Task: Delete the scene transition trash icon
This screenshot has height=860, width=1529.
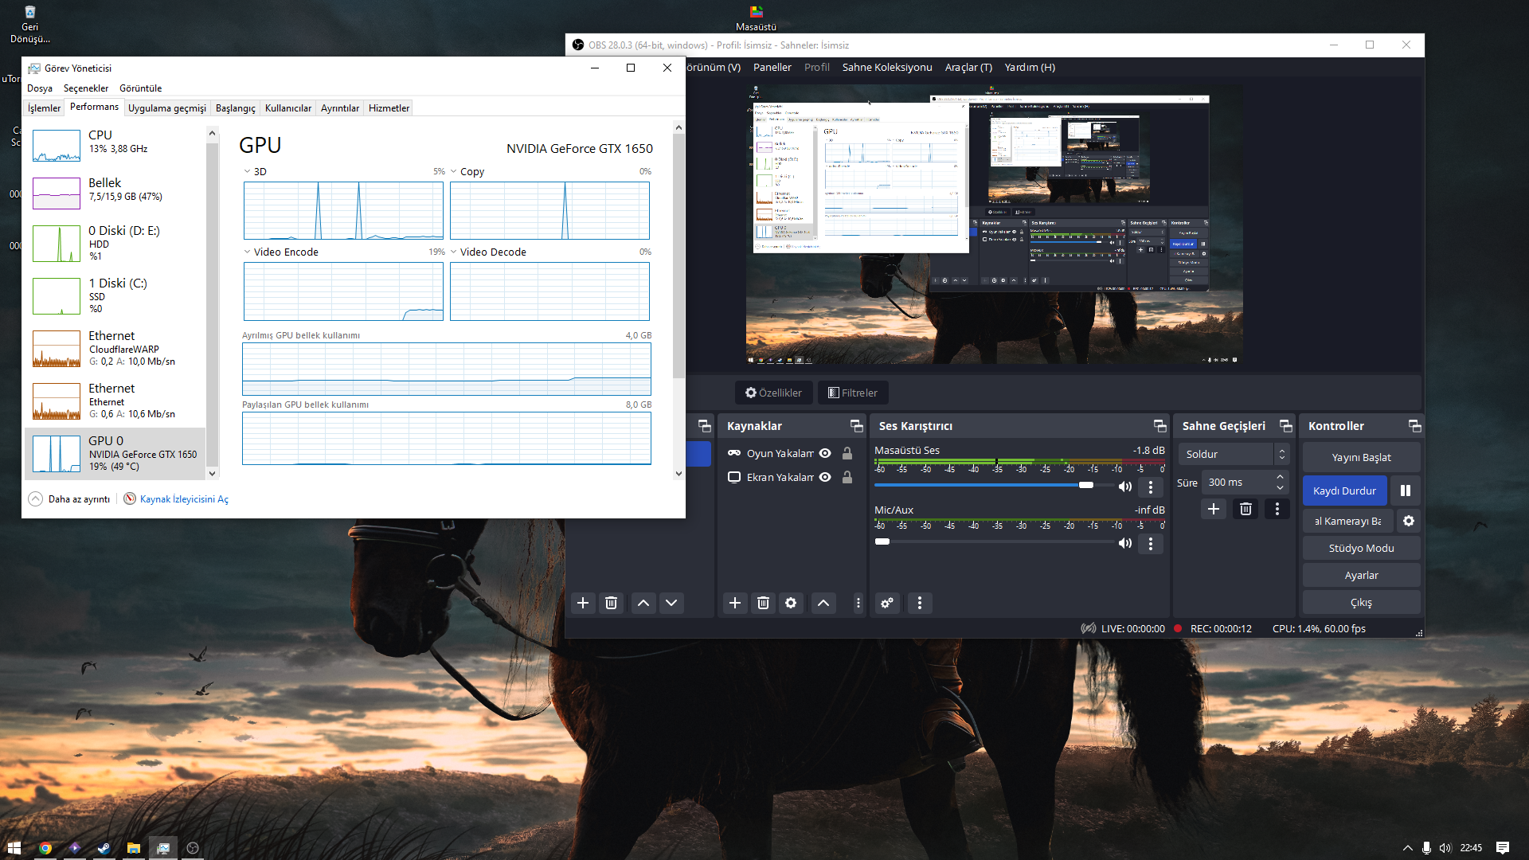Action: [x=1245, y=509]
